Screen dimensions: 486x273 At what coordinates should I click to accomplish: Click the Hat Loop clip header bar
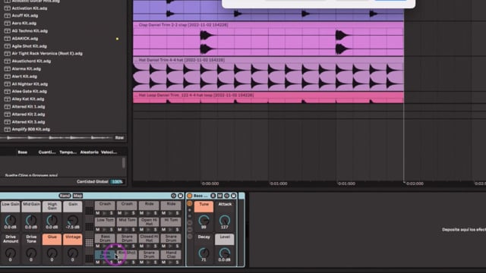(x=268, y=96)
